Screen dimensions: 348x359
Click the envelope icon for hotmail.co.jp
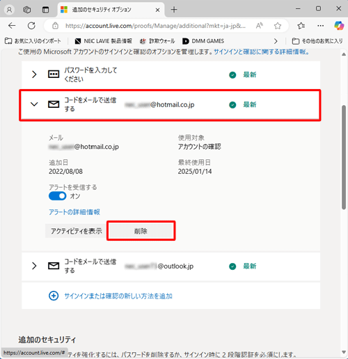[x=54, y=104]
